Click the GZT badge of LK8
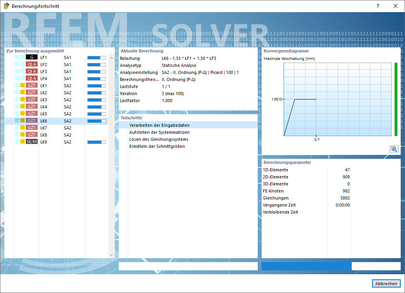 point(32,135)
